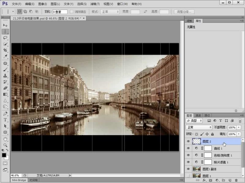
Task: Open the 类型 layer filter dropdown
Action: (x=195, y=121)
